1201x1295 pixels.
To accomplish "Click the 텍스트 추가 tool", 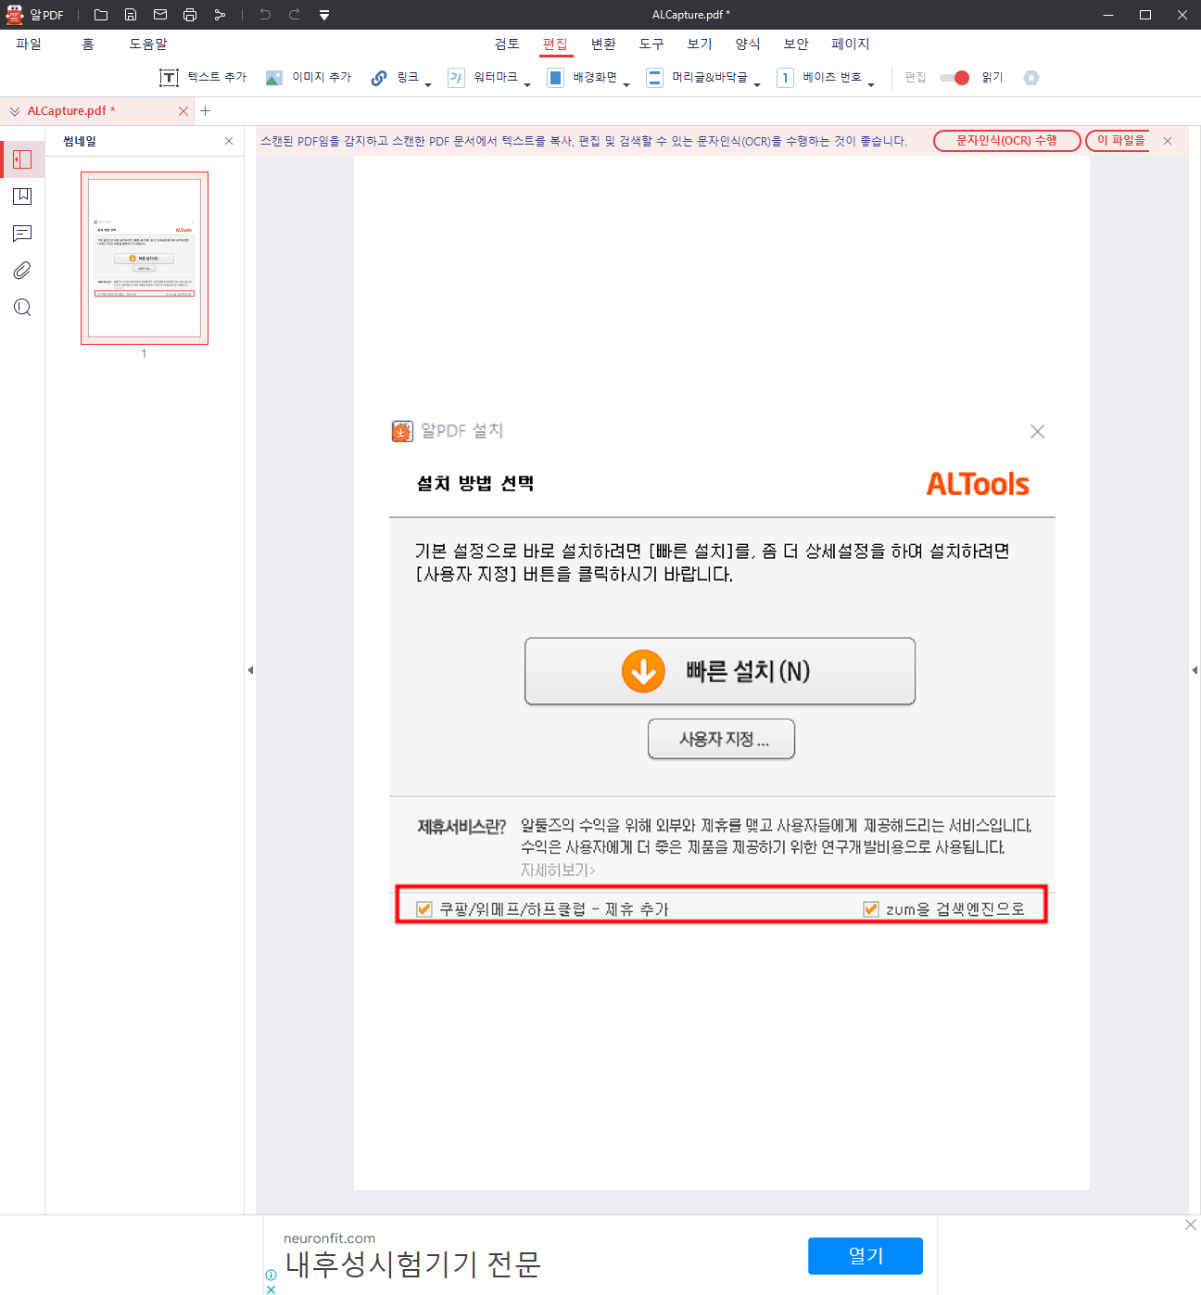I will tap(203, 78).
